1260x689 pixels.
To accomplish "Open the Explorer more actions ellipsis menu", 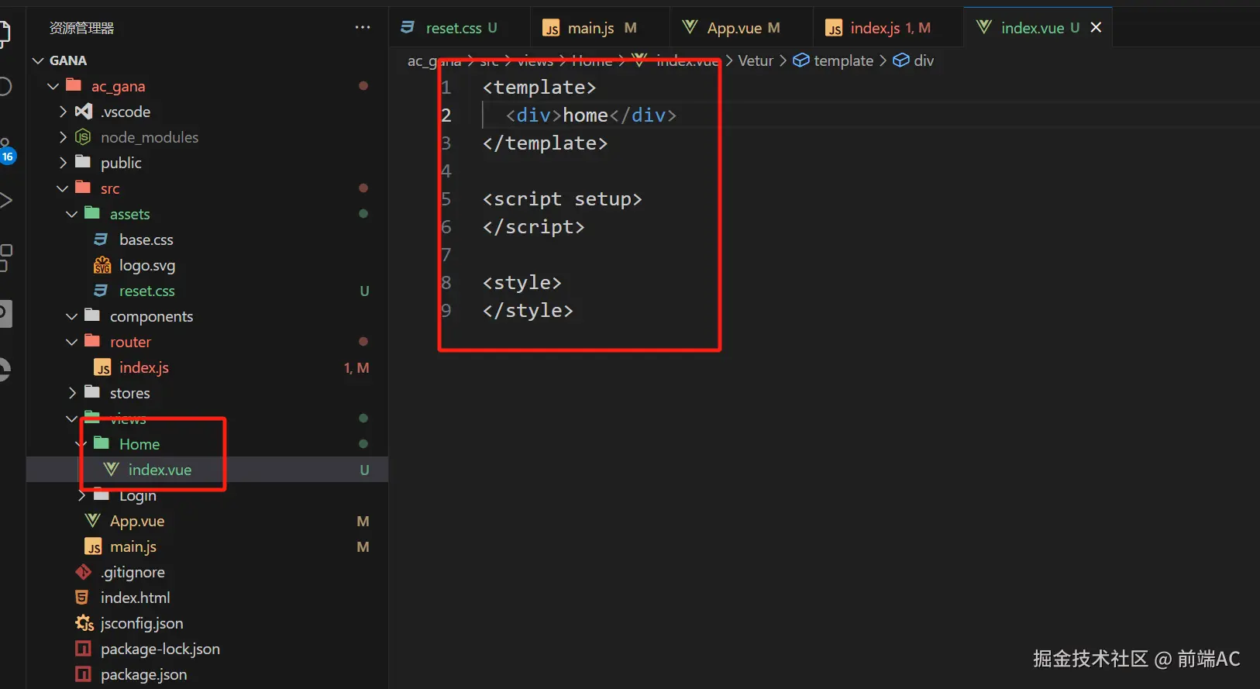I will pos(363,28).
